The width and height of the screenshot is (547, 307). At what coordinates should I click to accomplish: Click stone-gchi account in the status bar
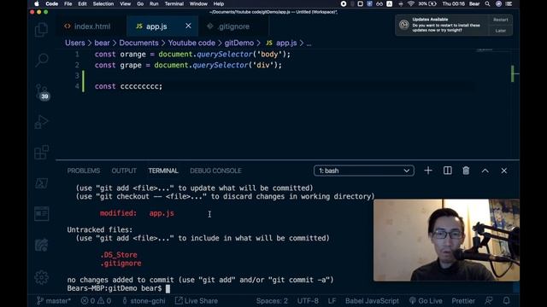[x=144, y=301]
